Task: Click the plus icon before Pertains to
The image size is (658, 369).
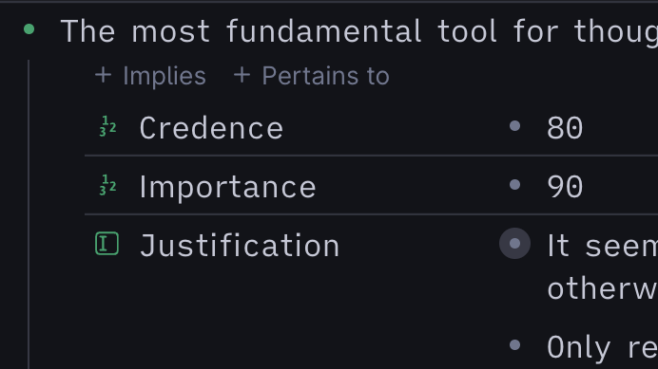Action: click(242, 75)
